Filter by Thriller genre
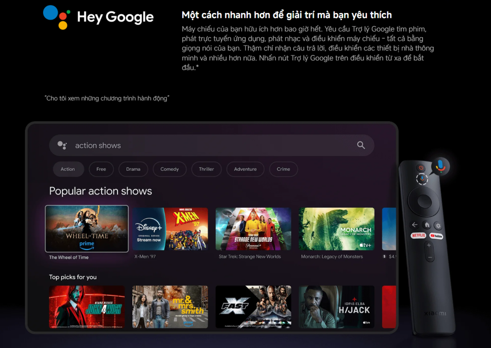Image resolution: width=491 pixels, height=348 pixels. (x=207, y=169)
